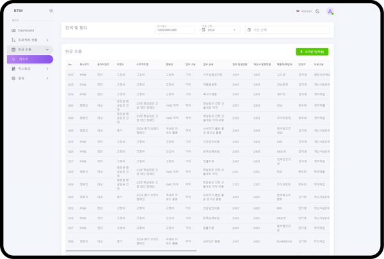The width and height of the screenshot is (384, 259).
Task: Select row number 823 cell
Action: pos(71,84)
